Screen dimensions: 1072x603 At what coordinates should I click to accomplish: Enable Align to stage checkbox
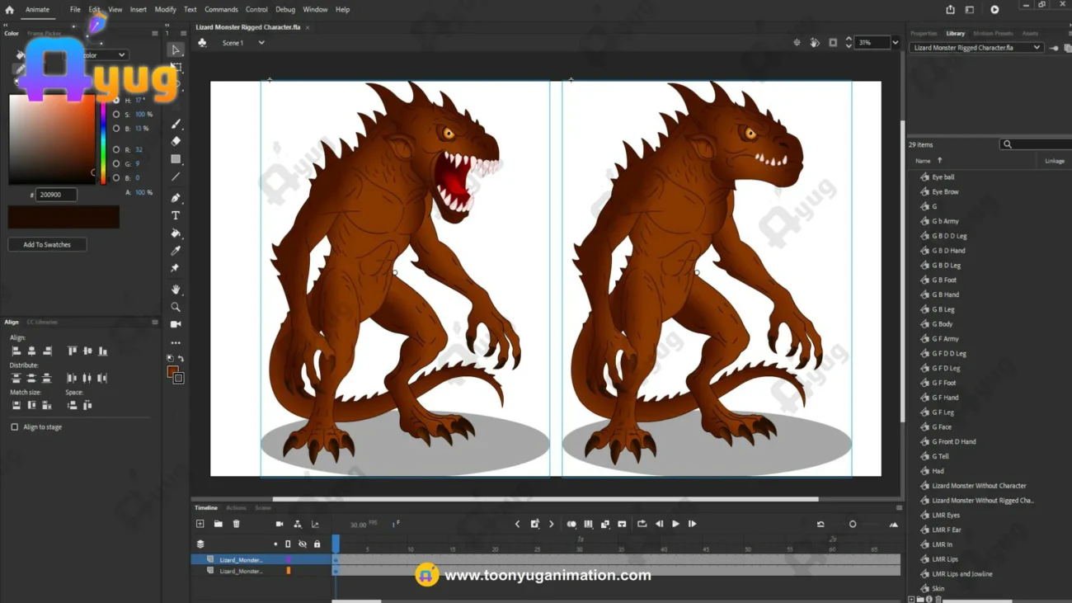click(x=15, y=427)
